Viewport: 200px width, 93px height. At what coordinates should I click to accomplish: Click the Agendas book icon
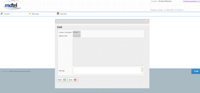pos(58,14)
